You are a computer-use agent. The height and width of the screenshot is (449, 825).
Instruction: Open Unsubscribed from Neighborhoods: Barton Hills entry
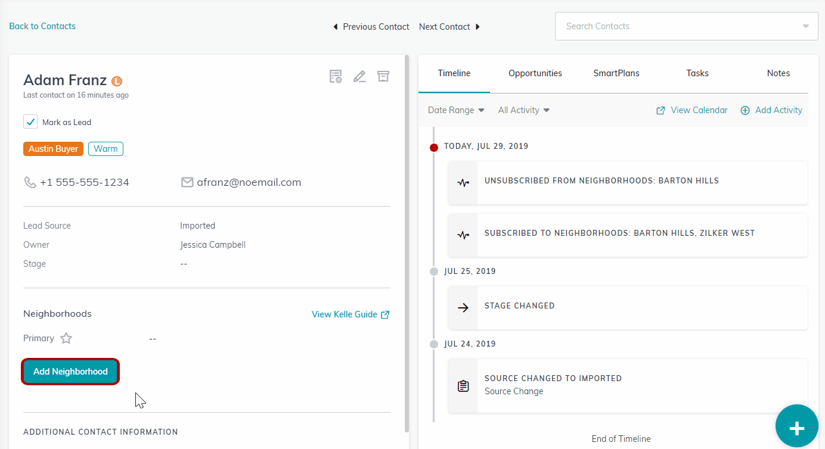pos(628,183)
